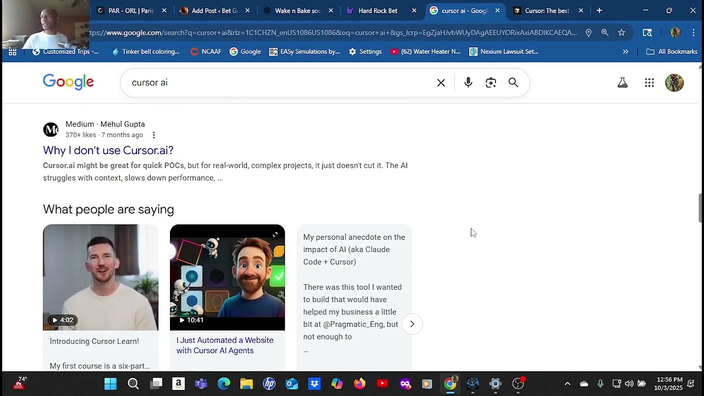Screen dimensions: 704x396
Task: Open Windows Start menu
Action: (x=111, y=384)
